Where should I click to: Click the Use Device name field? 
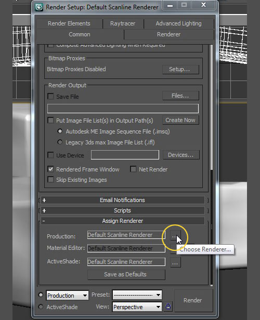125,155
